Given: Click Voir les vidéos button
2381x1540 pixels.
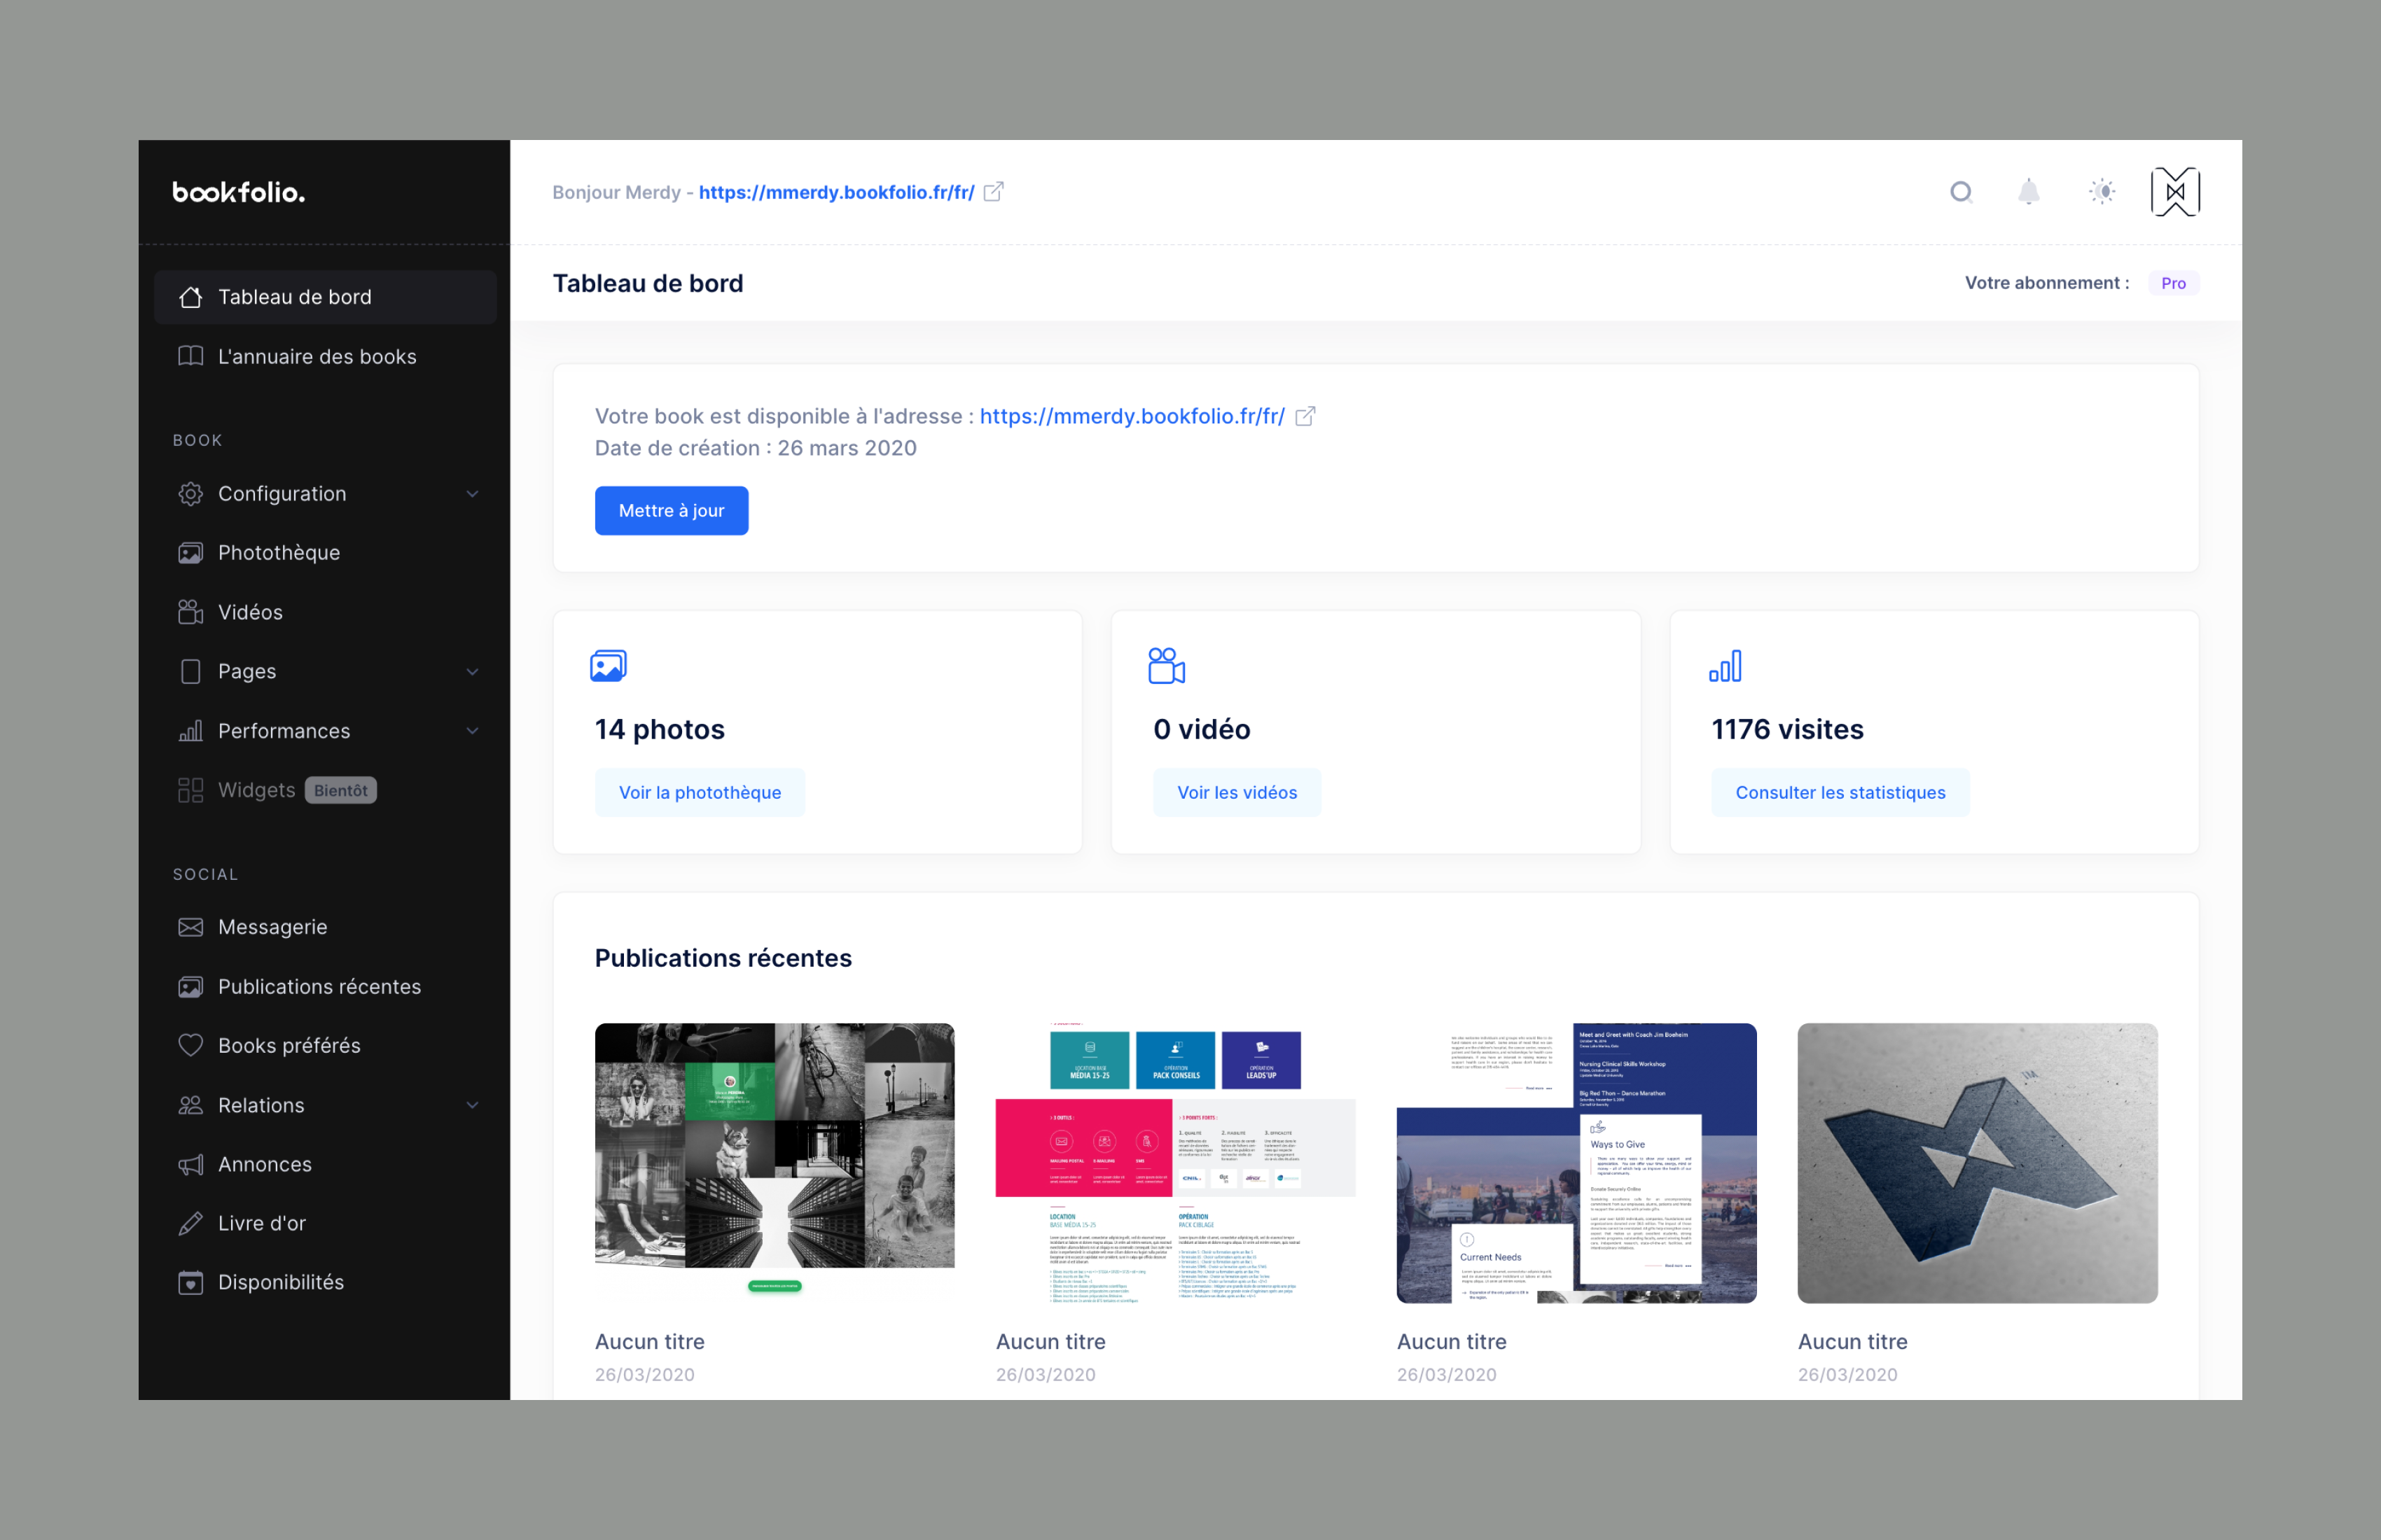Looking at the screenshot, I should (1237, 793).
